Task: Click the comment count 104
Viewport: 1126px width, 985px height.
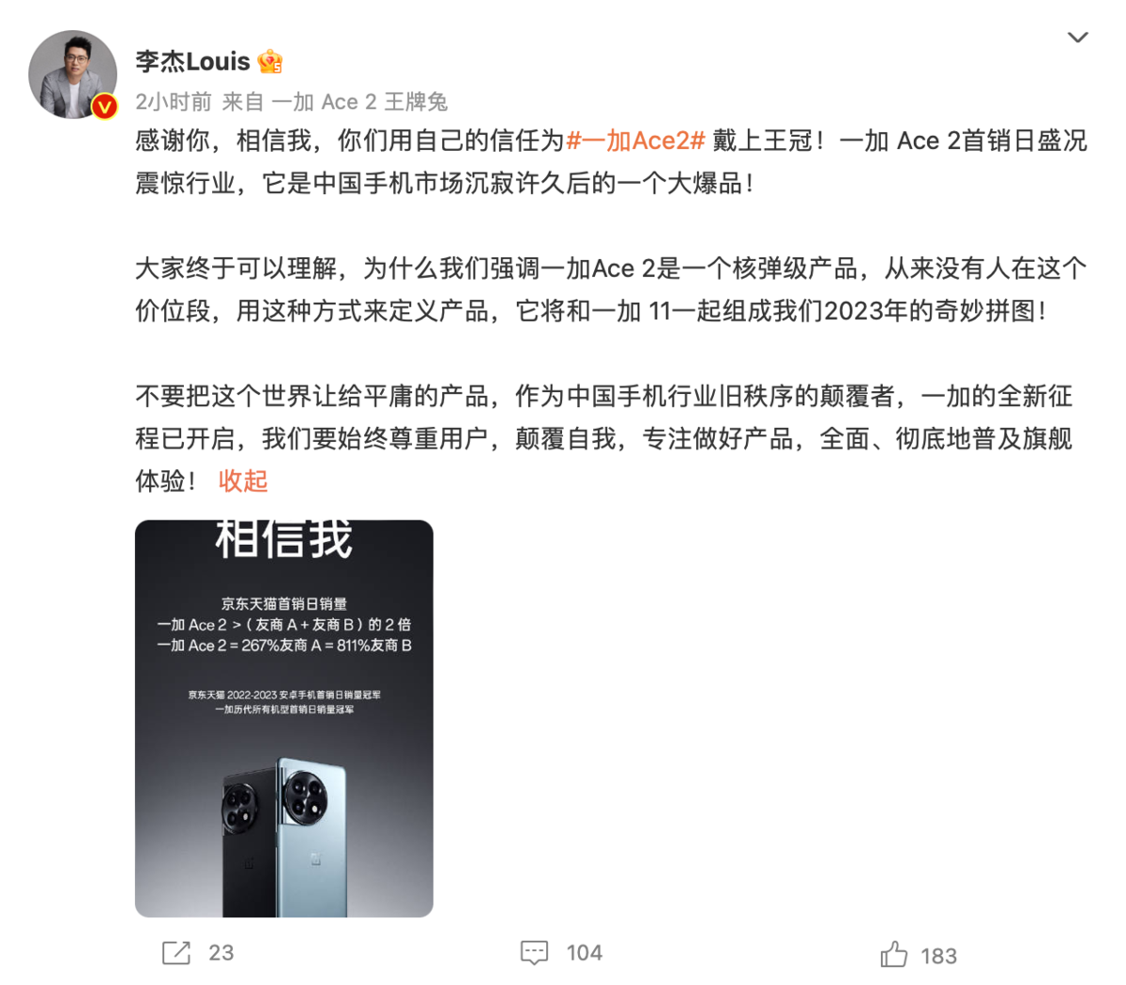Action: [584, 953]
